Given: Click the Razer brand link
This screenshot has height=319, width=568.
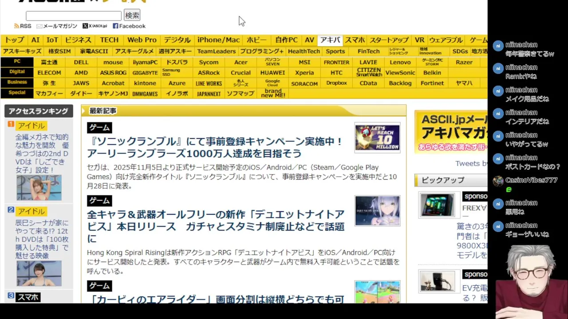Looking at the screenshot, I should click(464, 62).
